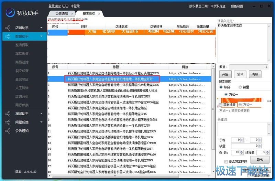Expand the 店铺助手 sidebar dropdown arrow
This screenshot has width=275, height=181.
click(41, 28)
